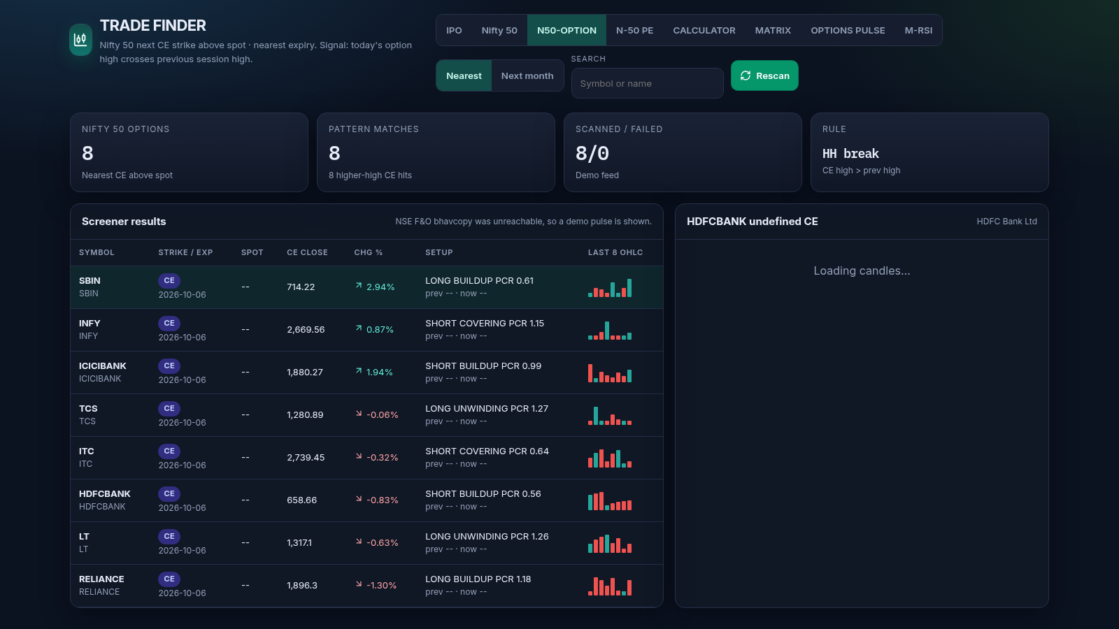
Task: Click the Rescan button
Action: [764, 75]
